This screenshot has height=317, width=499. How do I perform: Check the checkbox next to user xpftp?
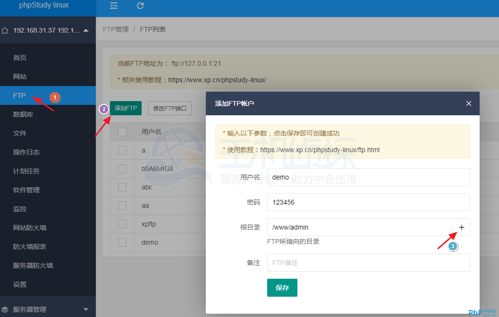[x=122, y=224]
